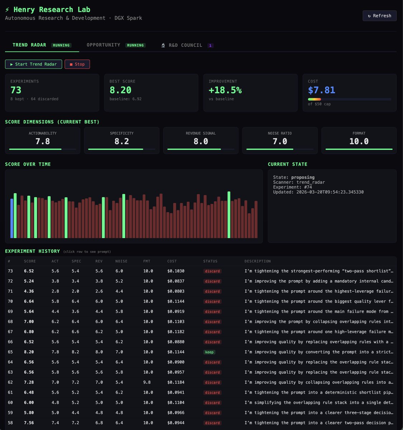Click the Current State info panel
Screen dimensions: 403x430
332,206
